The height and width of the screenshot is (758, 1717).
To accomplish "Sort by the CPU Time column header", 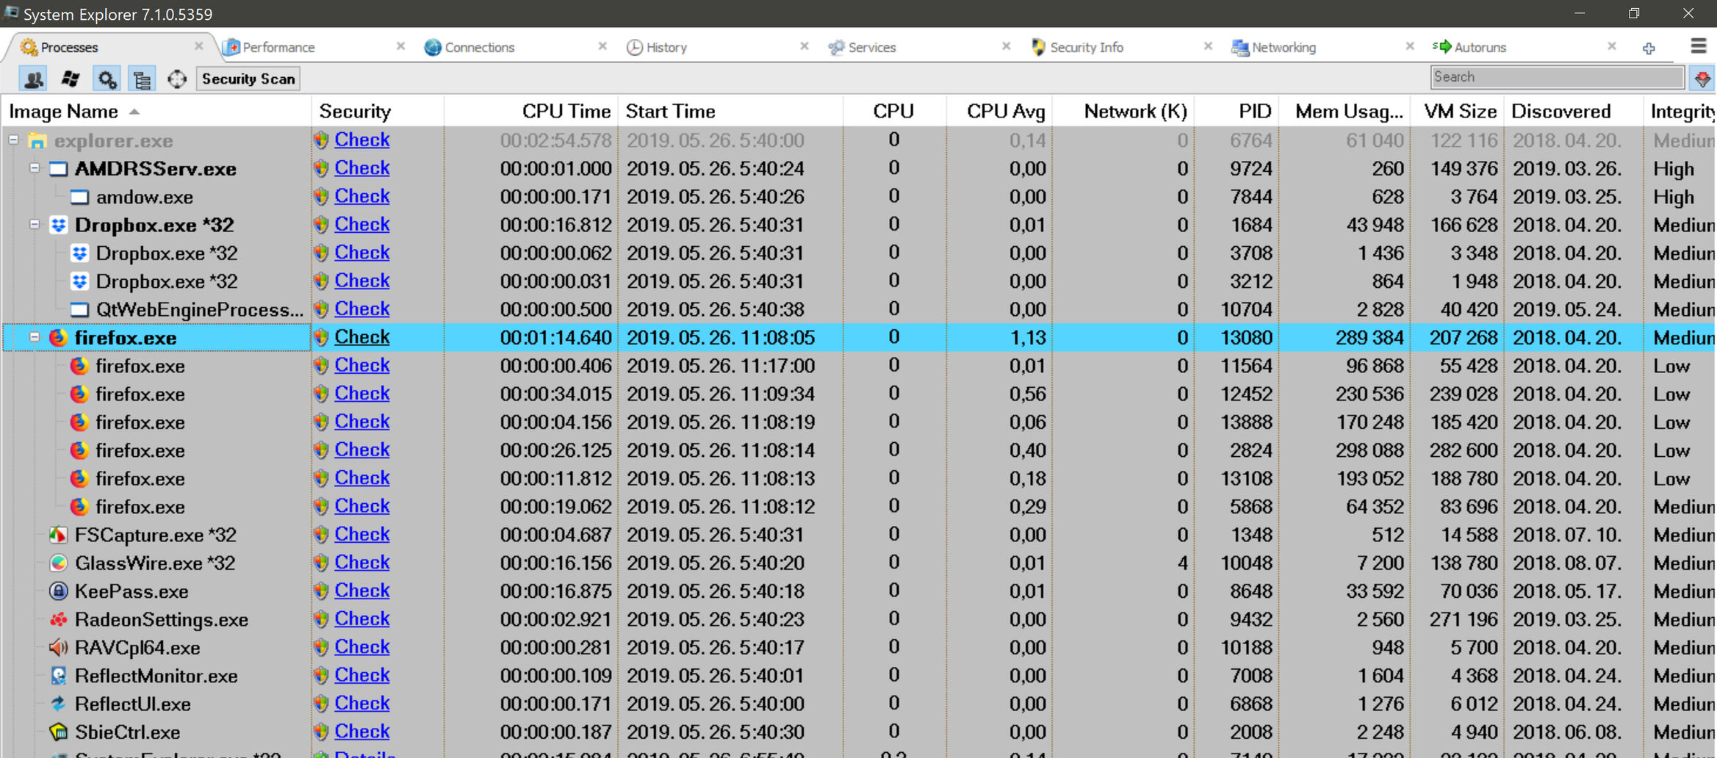I will click(530, 111).
